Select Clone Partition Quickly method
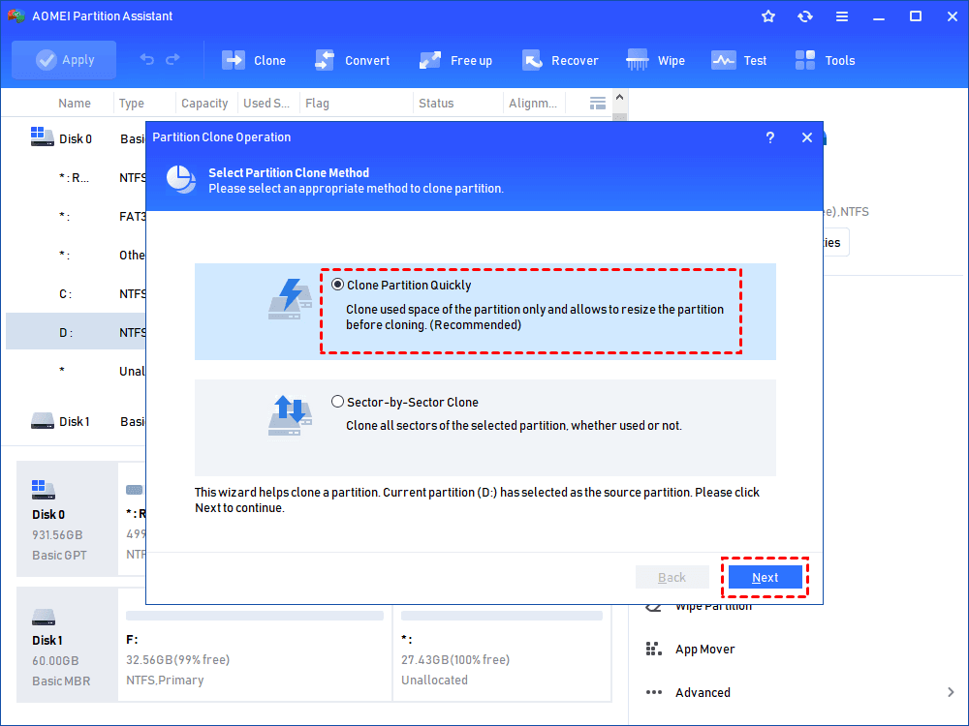969x726 pixels. coord(337,284)
